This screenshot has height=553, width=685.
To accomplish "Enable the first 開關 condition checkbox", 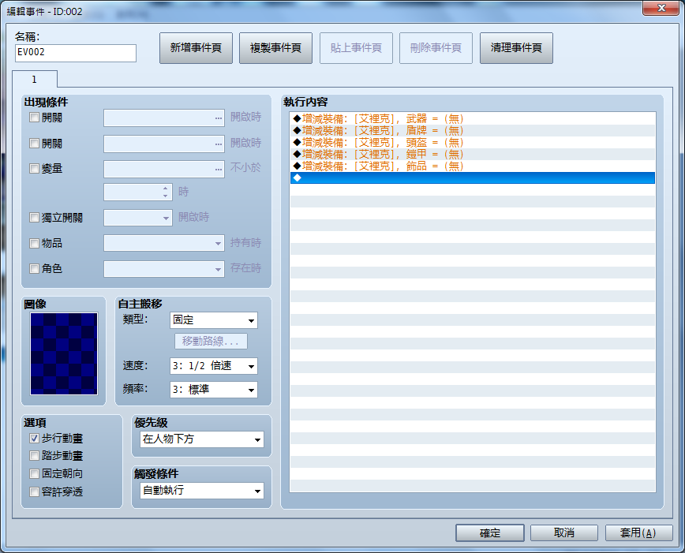I will point(34,117).
